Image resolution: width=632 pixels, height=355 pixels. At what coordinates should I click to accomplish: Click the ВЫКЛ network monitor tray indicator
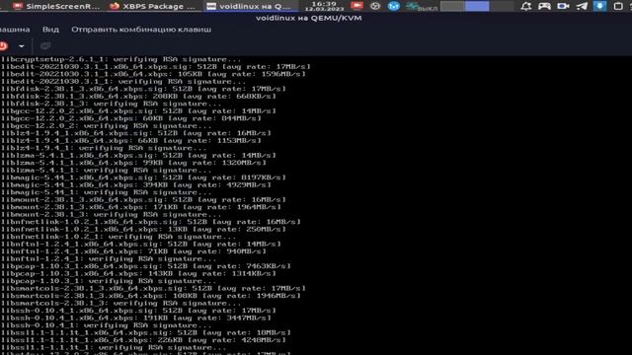[x=422, y=7]
